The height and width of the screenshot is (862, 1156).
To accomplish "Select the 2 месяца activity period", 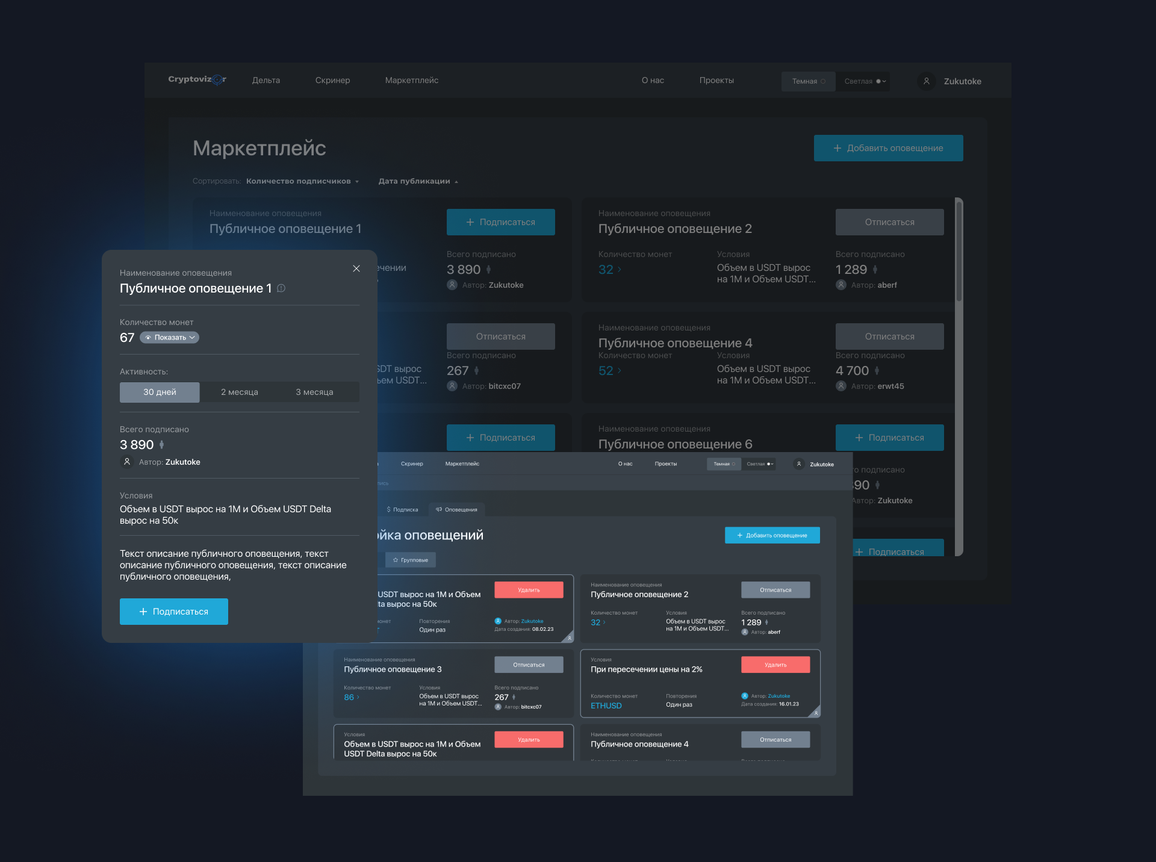I will pyautogui.click(x=240, y=392).
